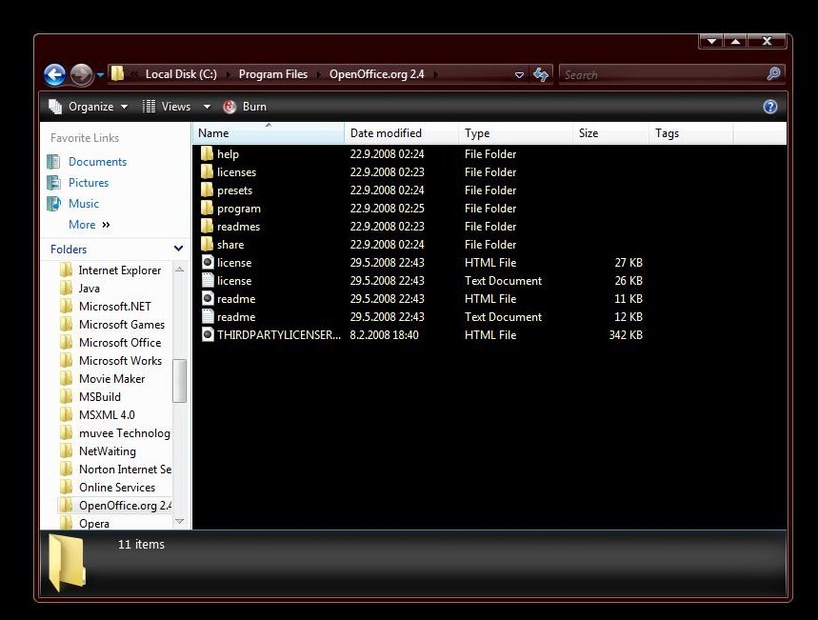Viewport: 818px width, 620px height.
Task: Click OpenOffice.org 2.4 breadcrumb segment
Action: click(377, 74)
